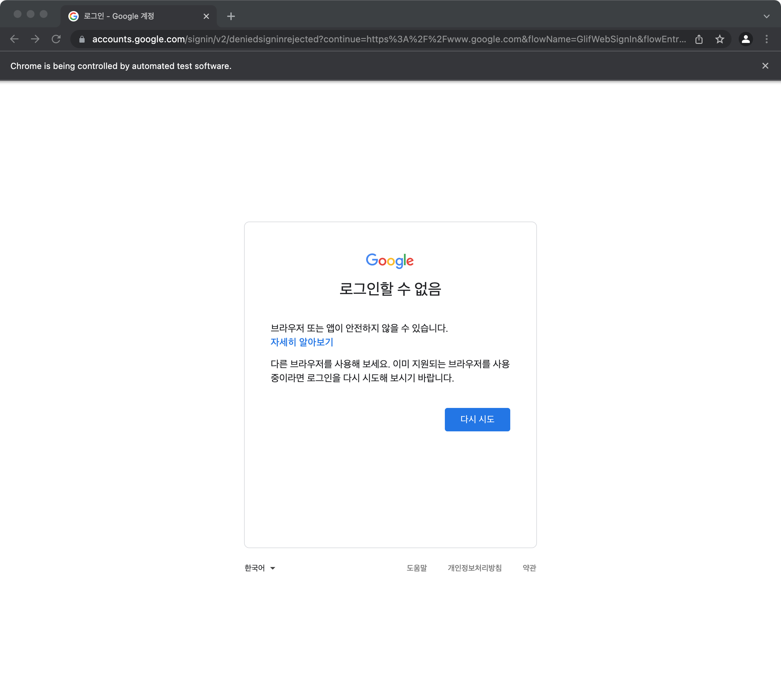
Task: Open the Chrome three-dot menu
Action: [766, 39]
